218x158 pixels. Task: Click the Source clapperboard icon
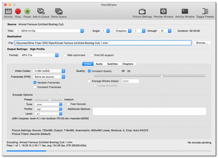point(8,11)
